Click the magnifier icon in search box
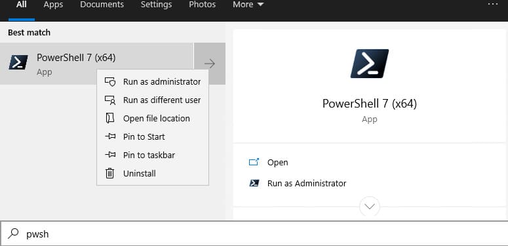The image size is (508, 246). click(x=13, y=234)
